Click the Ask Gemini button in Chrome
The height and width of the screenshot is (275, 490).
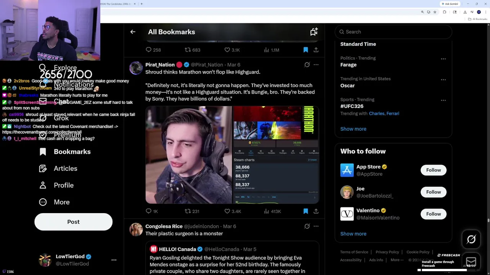[450, 4]
